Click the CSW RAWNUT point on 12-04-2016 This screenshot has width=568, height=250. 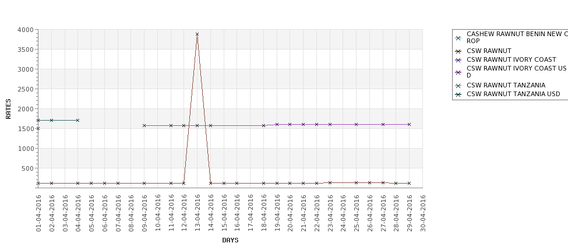click(184, 184)
